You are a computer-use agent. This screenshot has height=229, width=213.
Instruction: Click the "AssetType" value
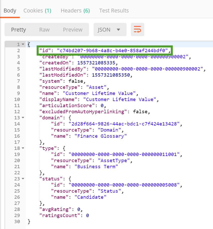click(x=114, y=161)
